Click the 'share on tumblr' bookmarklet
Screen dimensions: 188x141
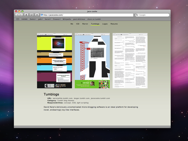pos(94,19)
